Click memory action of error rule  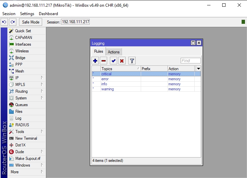174,79
